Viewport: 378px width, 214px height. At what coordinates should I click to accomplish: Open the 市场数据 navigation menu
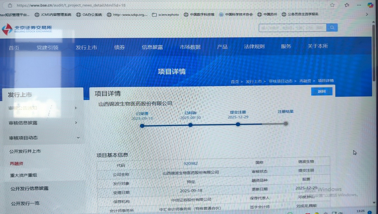pos(190,47)
